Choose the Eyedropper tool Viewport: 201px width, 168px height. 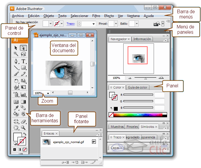[x=16, y=108]
